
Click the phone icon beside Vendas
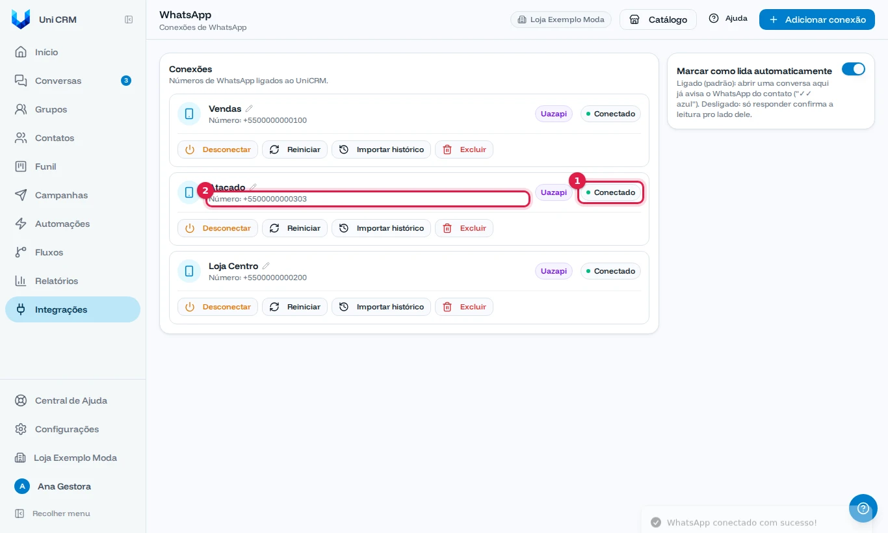click(x=189, y=114)
